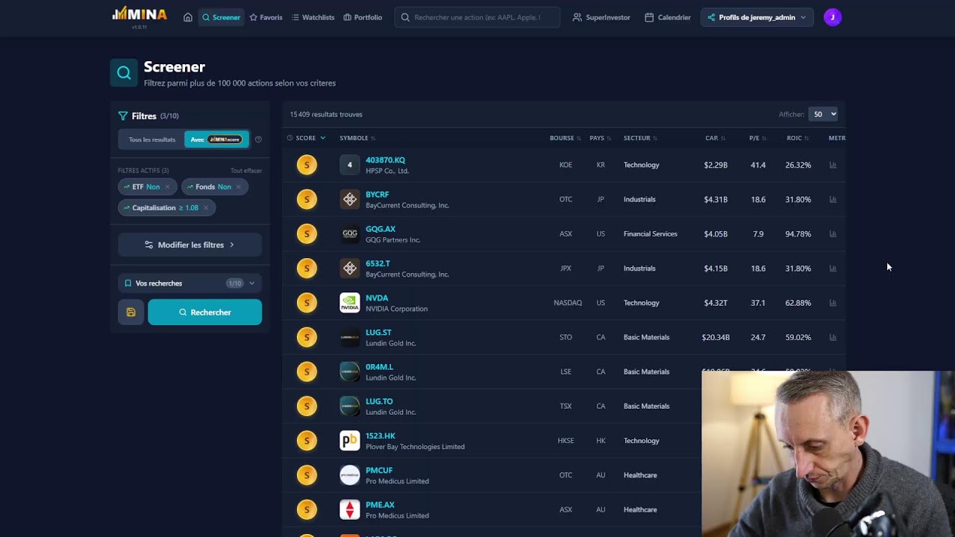Open metrics chart icon for NVDA row
This screenshot has height=537, width=955.
(833, 303)
